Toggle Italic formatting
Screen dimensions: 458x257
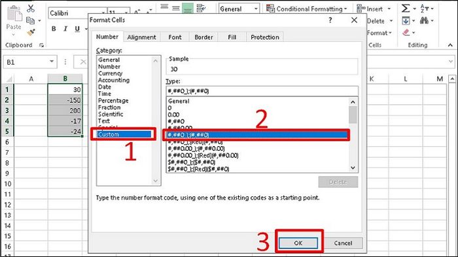[x=65, y=29]
